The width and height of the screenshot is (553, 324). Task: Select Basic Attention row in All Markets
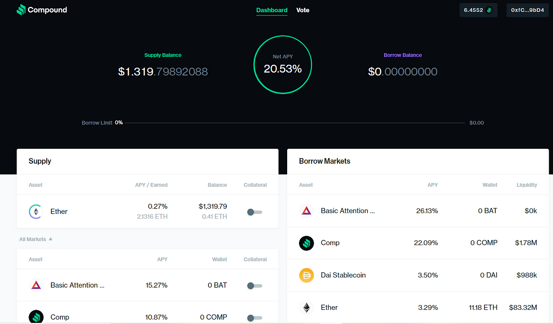[x=148, y=285]
